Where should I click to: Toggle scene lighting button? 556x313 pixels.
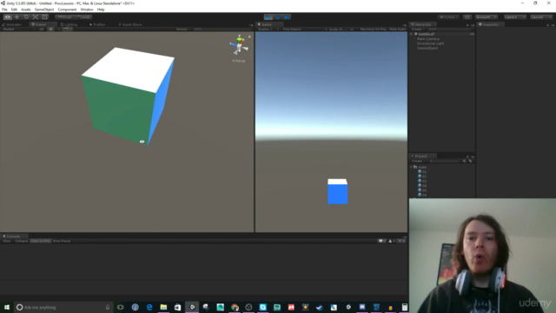(x=50, y=29)
